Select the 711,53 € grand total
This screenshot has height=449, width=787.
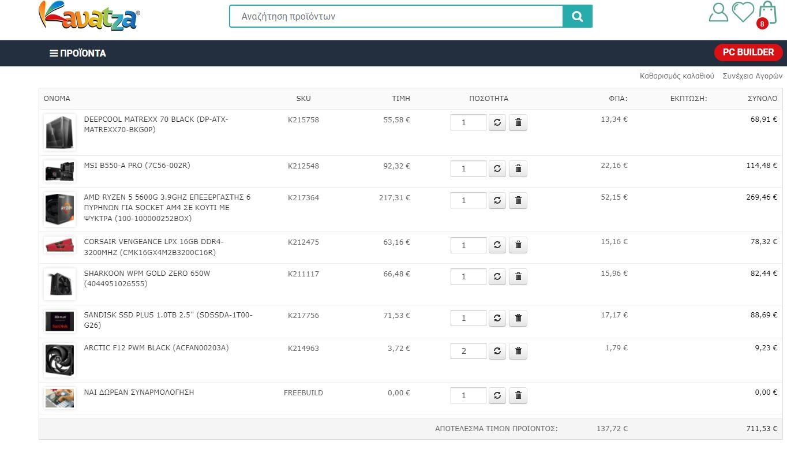(762, 429)
